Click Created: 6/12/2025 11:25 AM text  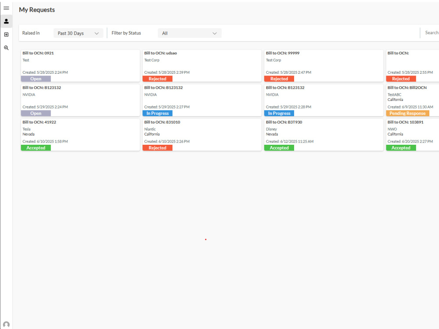coord(289,142)
